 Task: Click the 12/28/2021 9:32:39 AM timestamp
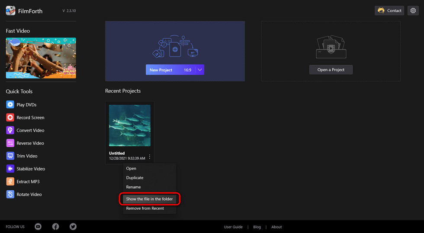coord(127,158)
